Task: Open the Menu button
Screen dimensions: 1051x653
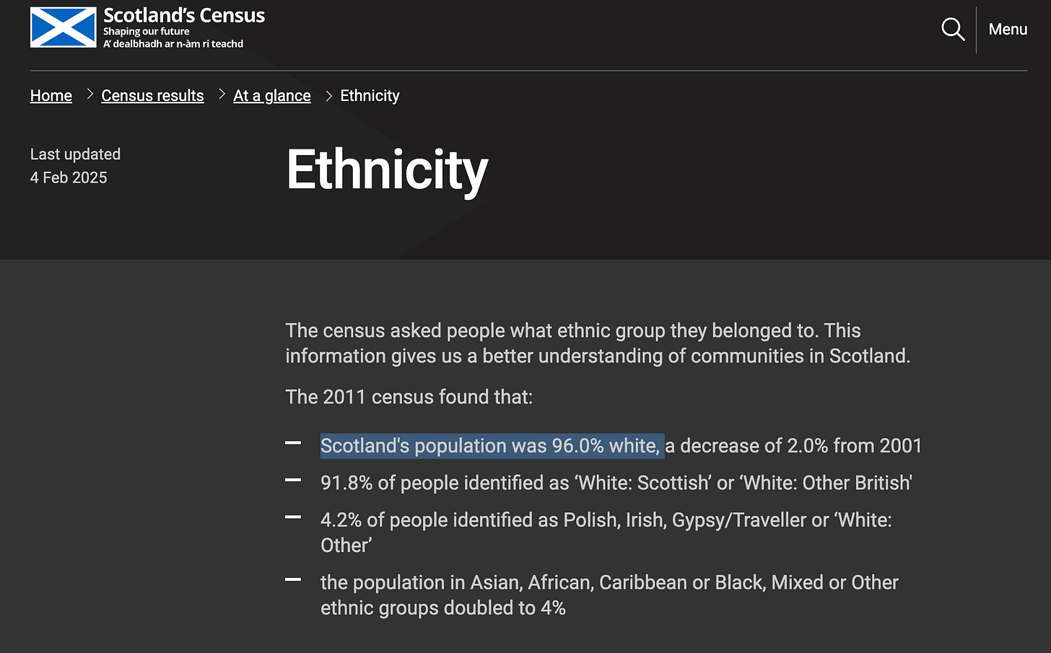Action: (x=1008, y=30)
